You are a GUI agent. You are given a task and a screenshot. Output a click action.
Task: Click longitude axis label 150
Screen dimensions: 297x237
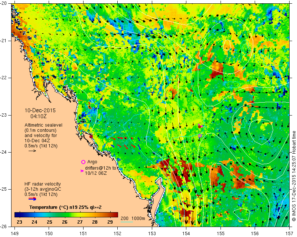click(x=49, y=234)
